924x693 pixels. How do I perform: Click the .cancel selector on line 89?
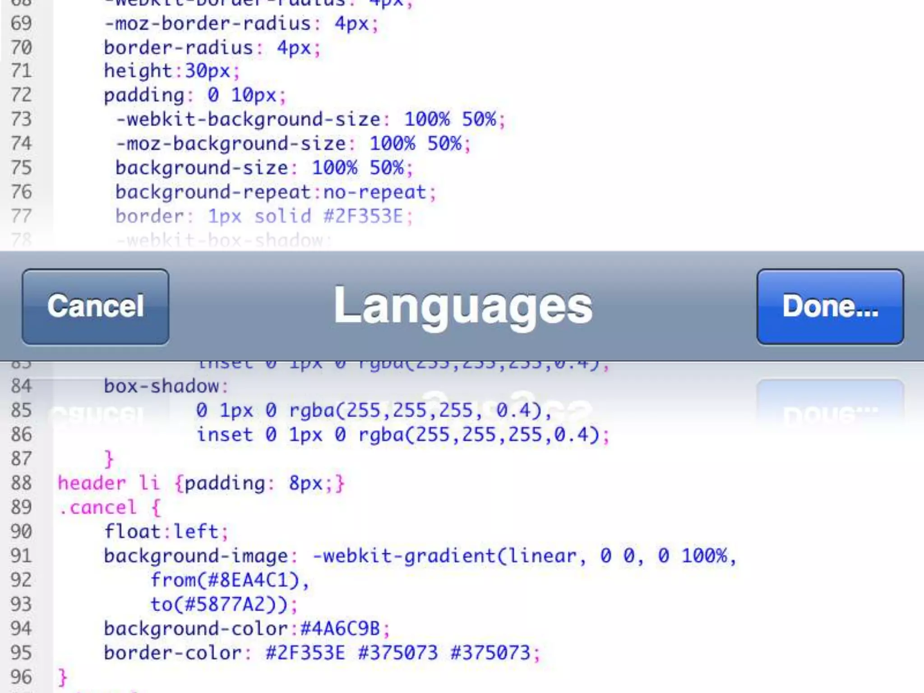98,508
